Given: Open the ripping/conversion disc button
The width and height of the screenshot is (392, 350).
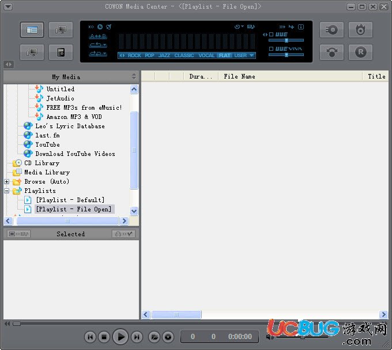Looking at the screenshot, I should (331, 30).
